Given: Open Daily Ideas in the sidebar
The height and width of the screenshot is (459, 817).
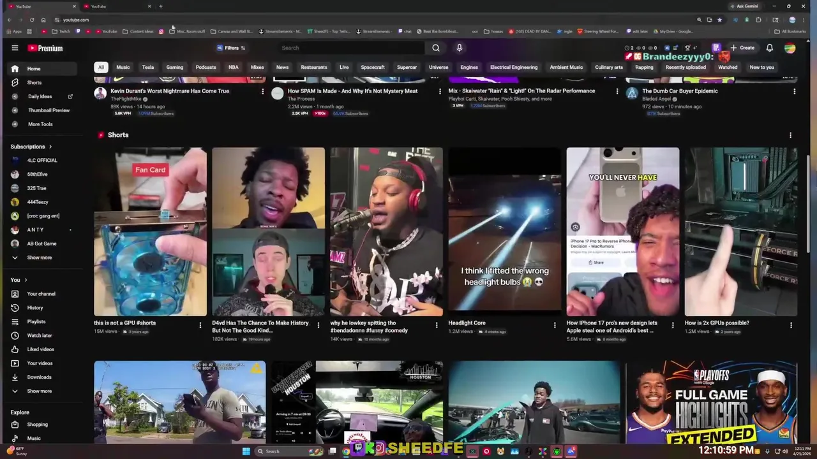Looking at the screenshot, I should pos(41,96).
